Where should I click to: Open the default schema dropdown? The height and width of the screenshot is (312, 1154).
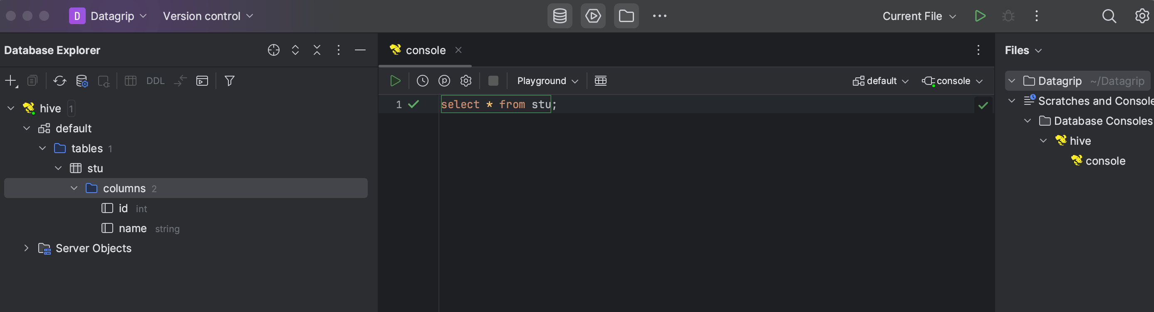point(880,81)
